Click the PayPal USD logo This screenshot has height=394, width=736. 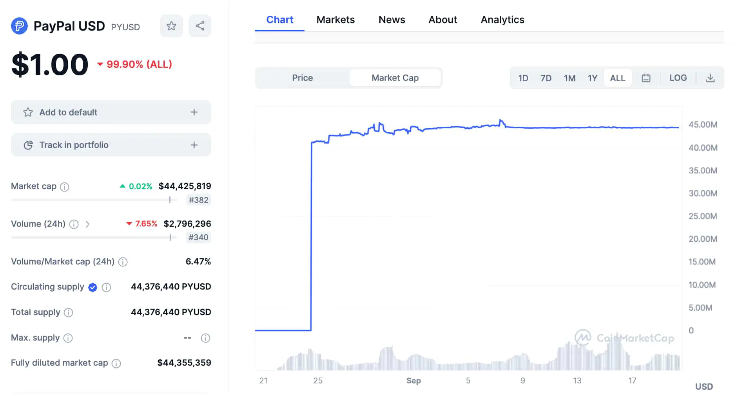[19, 26]
